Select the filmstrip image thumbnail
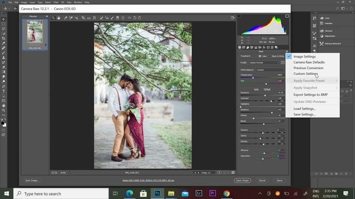This screenshot has height=199, width=355. click(35, 32)
